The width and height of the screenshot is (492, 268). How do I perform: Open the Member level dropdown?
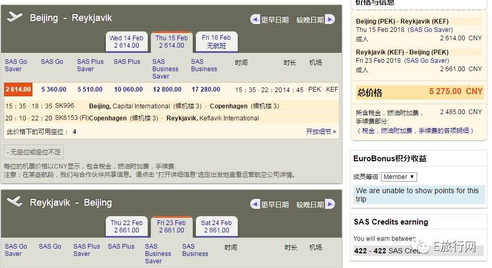pos(399,177)
